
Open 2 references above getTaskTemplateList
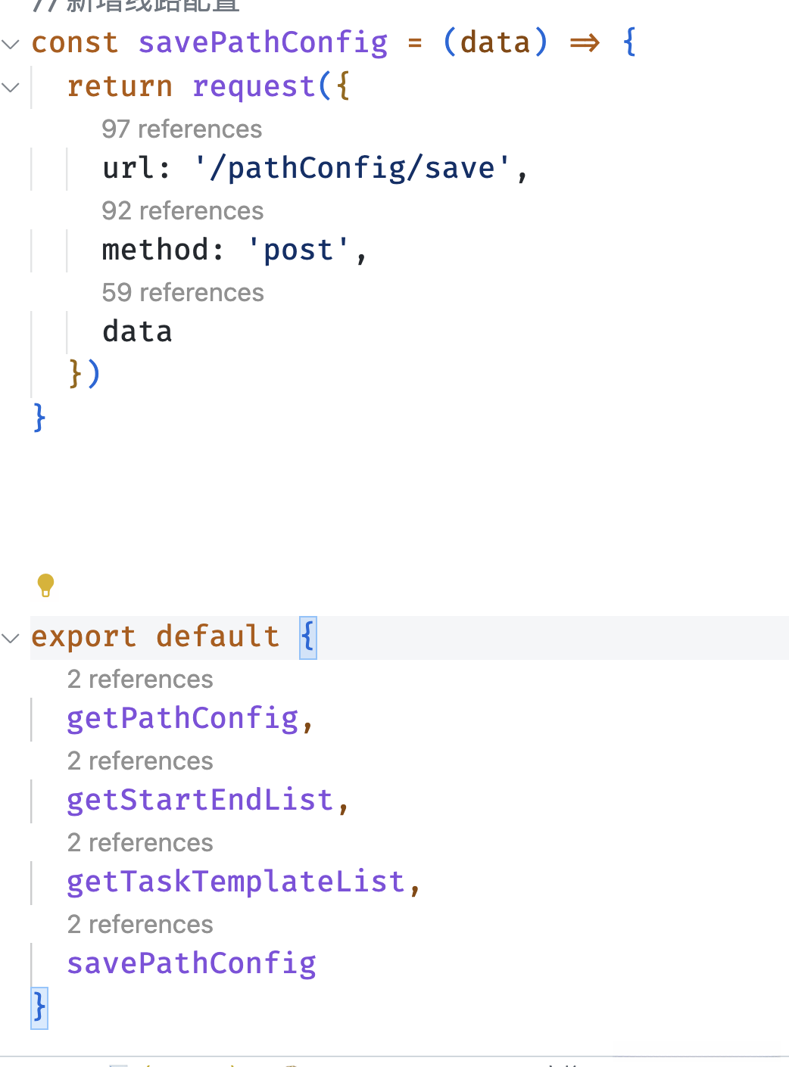[x=140, y=843]
